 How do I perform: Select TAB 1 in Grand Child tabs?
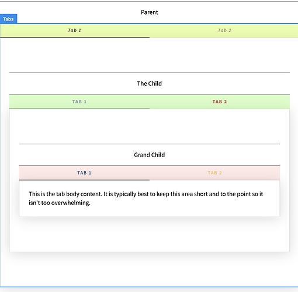coord(84,173)
